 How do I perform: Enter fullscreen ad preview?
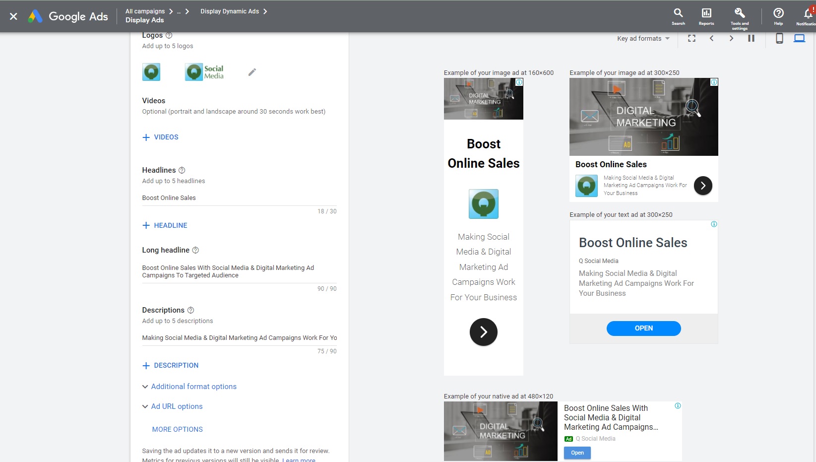click(x=691, y=38)
